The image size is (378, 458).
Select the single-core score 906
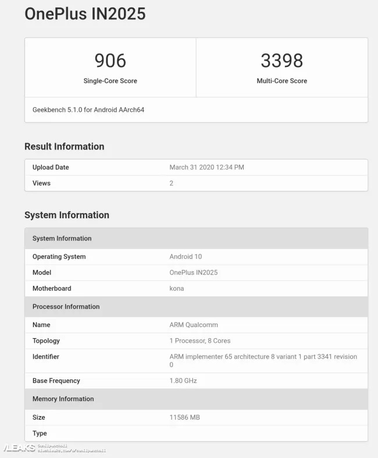(x=110, y=61)
